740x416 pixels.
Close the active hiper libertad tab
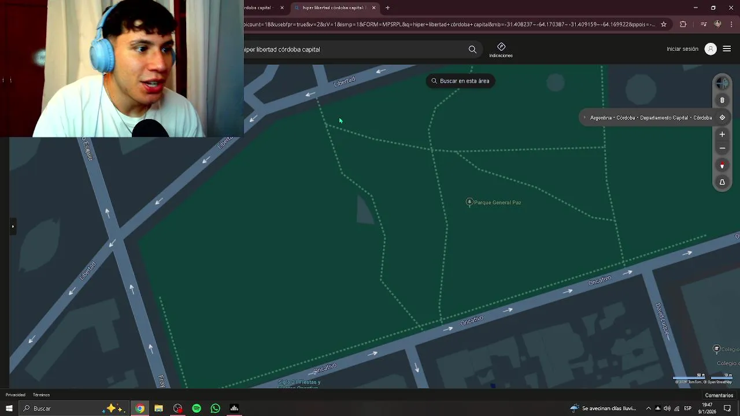(374, 8)
